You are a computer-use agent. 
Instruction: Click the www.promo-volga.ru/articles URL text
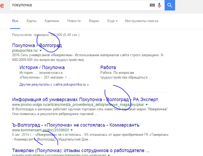click(x=78, y=105)
